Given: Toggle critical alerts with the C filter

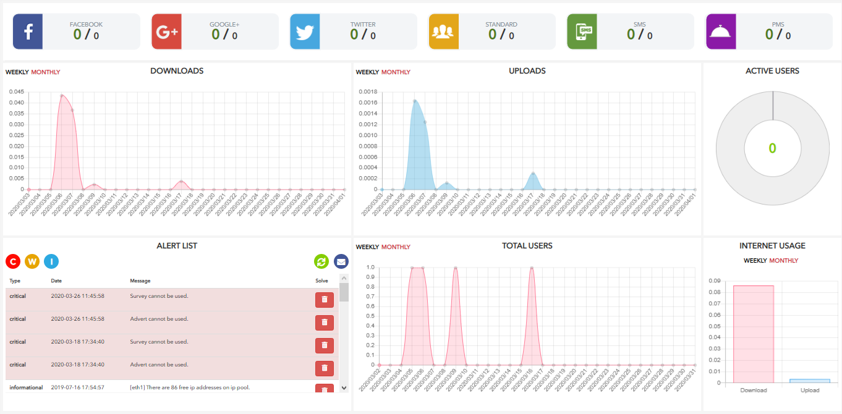Looking at the screenshot, I should 12,261.
